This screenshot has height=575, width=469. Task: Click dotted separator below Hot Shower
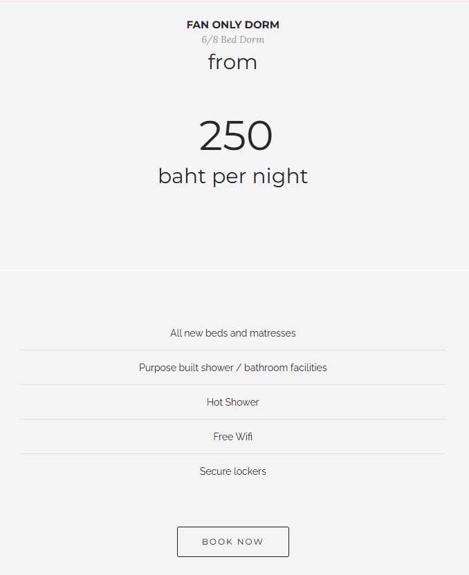click(x=233, y=420)
